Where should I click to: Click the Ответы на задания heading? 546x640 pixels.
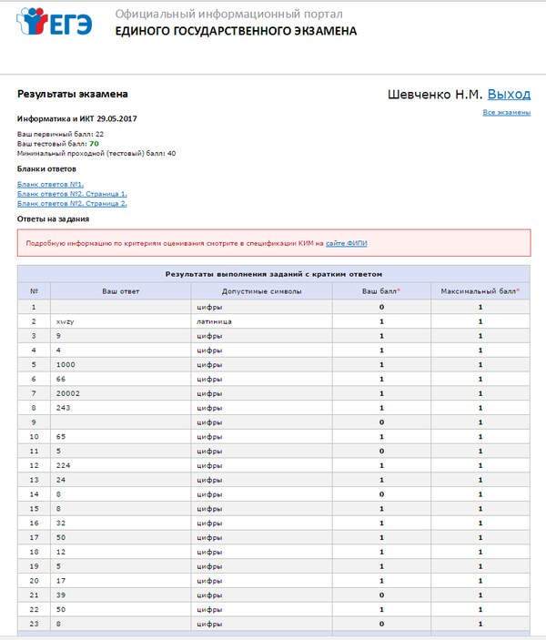[x=53, y=219]
